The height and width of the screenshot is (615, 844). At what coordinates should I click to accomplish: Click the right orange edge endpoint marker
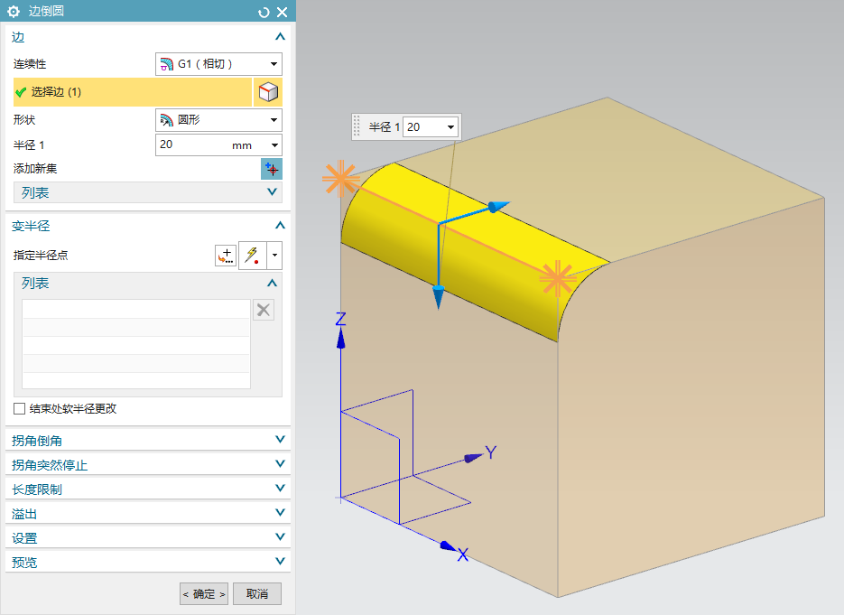558,279
